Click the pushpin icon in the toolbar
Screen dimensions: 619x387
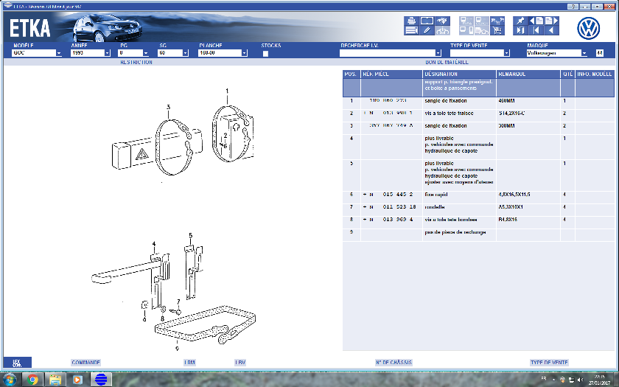521,21
